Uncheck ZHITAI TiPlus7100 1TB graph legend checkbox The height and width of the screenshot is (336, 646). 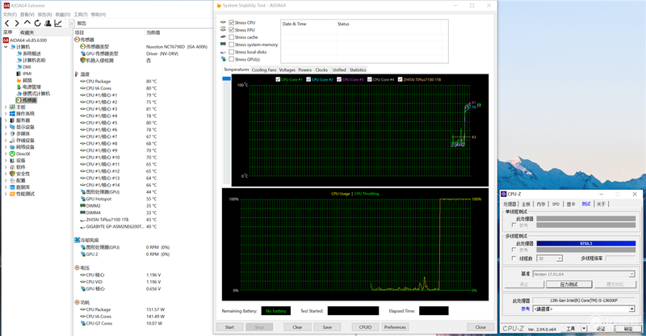tap(400, 80)
